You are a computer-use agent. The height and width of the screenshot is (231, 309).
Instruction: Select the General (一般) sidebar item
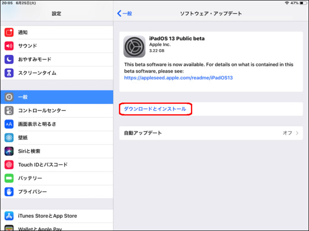[x=57, y=97]
